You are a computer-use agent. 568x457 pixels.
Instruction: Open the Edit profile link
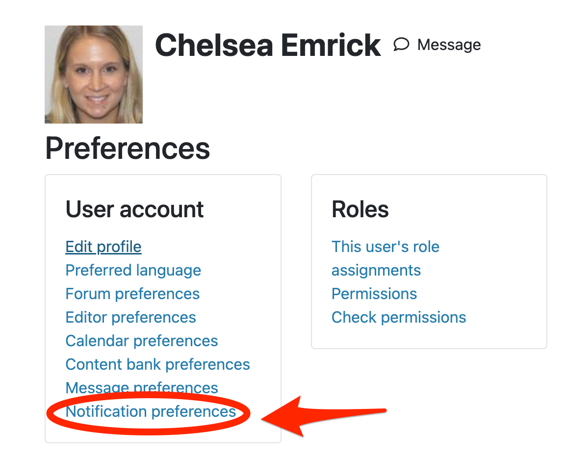(x=103, y=247)
